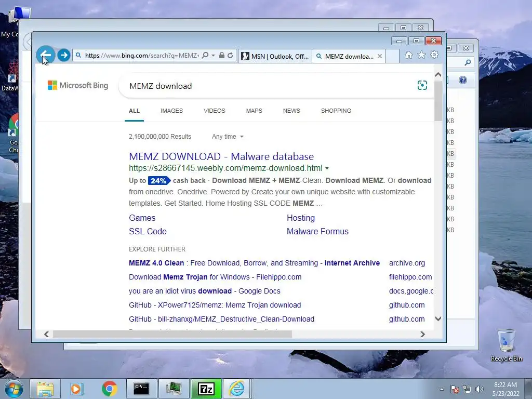Open the volume speaker tray icon
This screenshot has width=532, height=399.
pos(480,389)
